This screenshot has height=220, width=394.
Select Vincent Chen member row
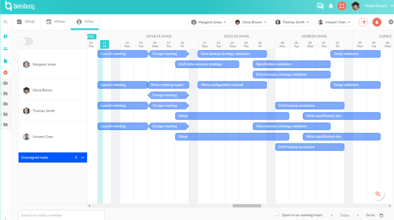coord(53,137)
